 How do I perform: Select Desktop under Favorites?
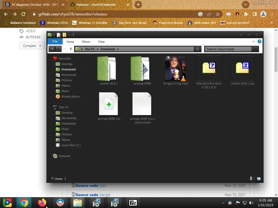[67, 64]
